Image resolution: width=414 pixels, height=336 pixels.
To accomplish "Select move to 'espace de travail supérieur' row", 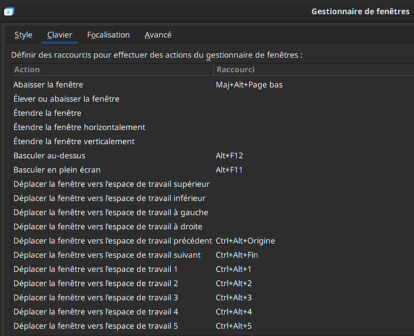I will coord(112,184).
